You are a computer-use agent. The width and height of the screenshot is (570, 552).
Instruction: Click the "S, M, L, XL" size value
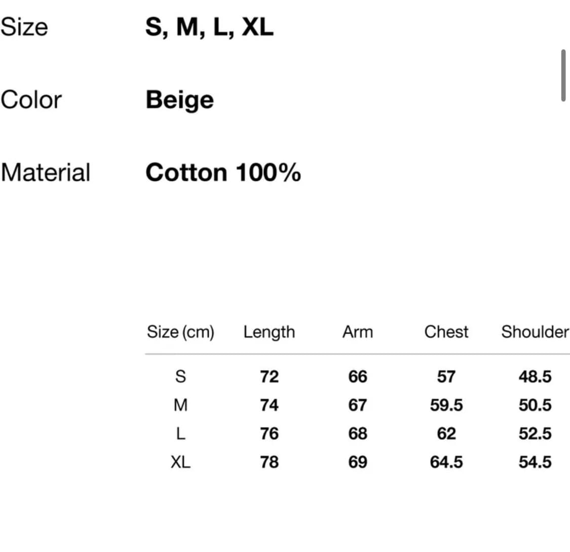209,27
